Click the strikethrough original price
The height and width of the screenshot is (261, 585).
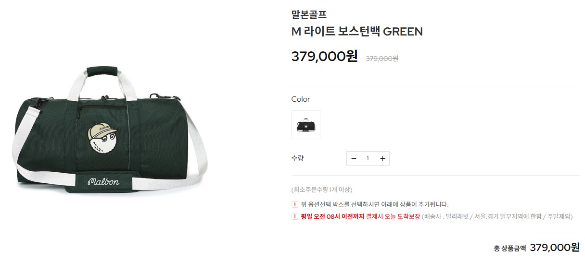(382, 59)
